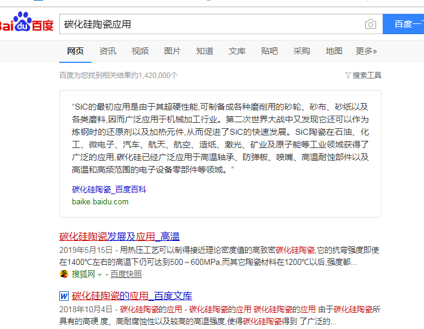This screenshot has width=424, height=329.
Task: Click the baike.baidu.com URL
Action: [100, 201]
